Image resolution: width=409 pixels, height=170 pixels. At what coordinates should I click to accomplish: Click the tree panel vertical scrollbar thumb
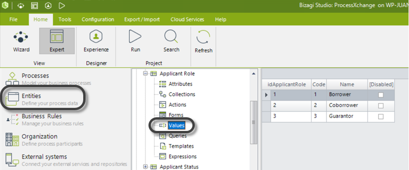[x=253, y=122]
